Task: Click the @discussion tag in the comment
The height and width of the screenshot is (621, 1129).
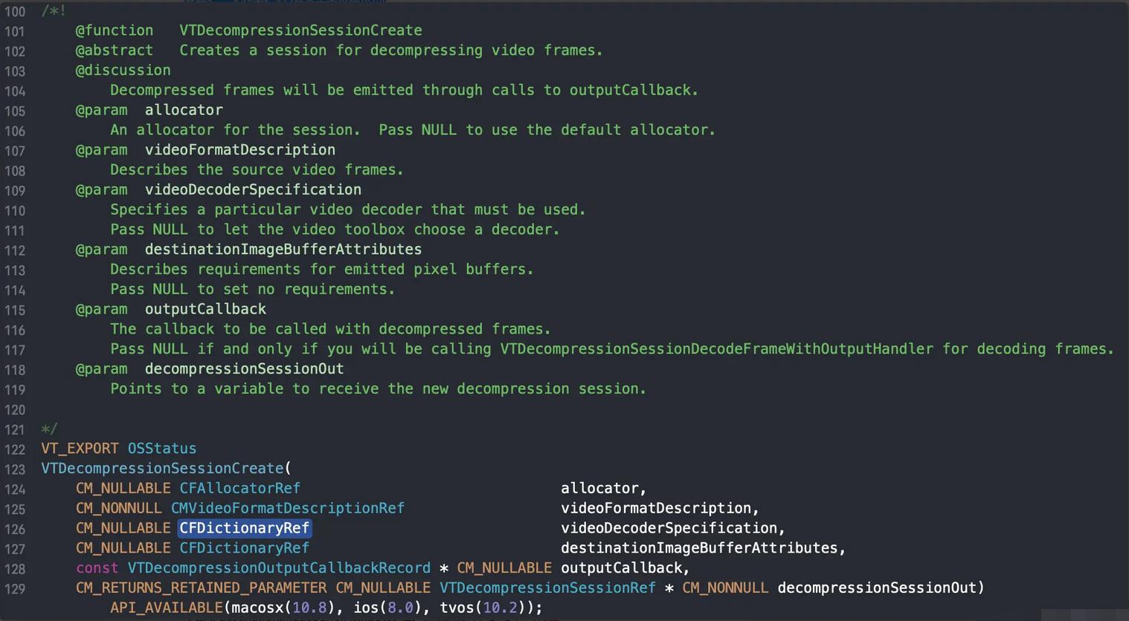Action: pyautogui.click(x=123, y=71)
